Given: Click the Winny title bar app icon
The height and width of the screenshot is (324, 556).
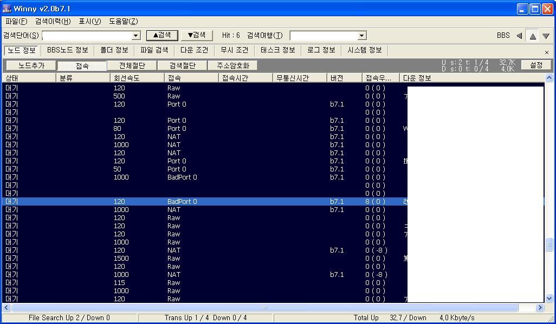Looking at the screenshot, I should coord(7,9).
